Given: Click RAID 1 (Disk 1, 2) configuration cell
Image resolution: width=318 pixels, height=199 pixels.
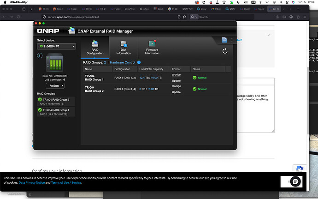Looking at the screenshot, I should click(x=125, y=78).
